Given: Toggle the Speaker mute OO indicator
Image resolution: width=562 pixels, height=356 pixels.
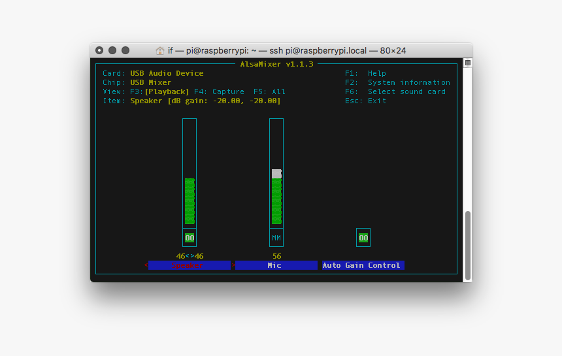Looking at the screenshot, I should [x=190, y=238].
